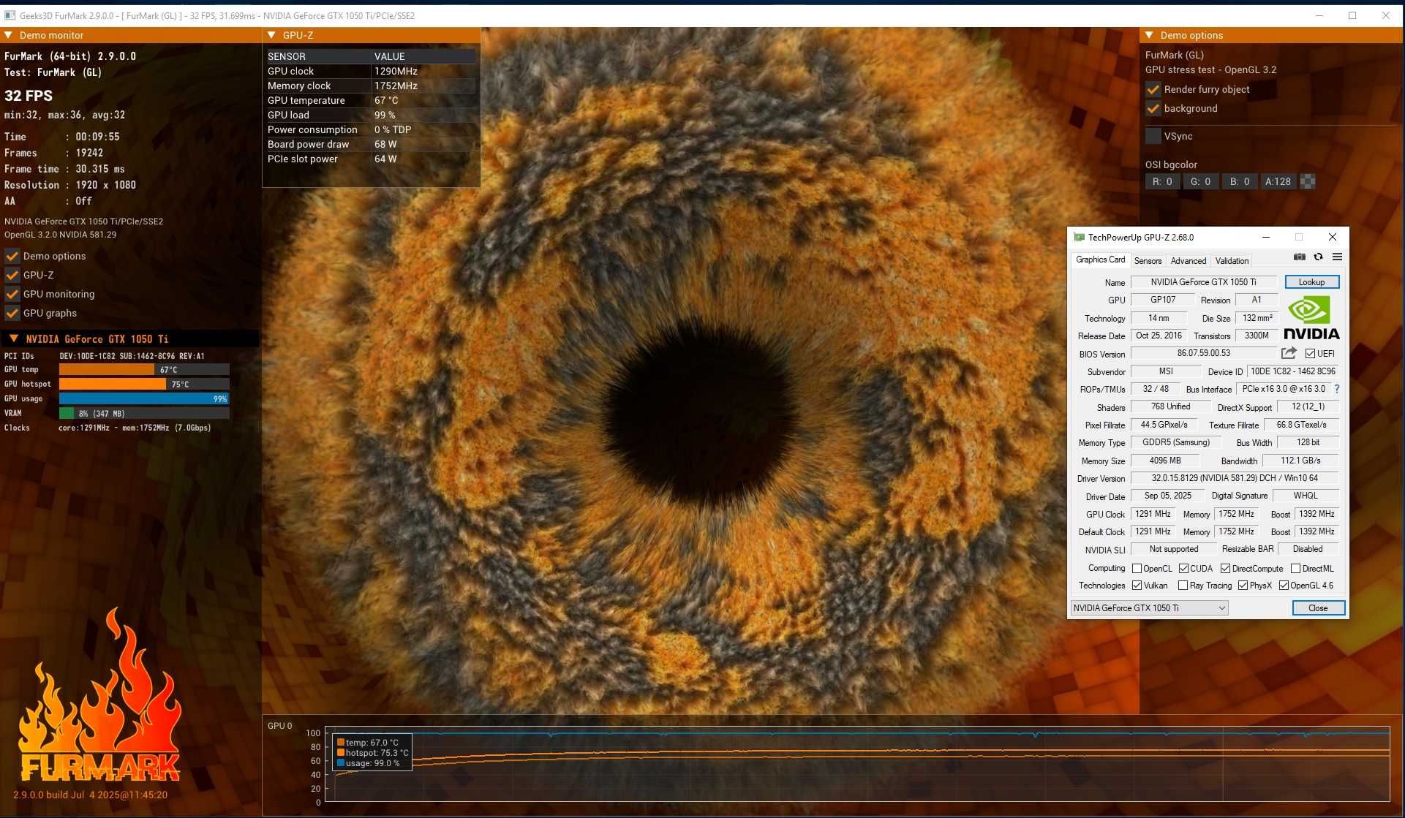The image size is (1405, 818).
Task: Minimize the FurMark window
Action: coord(1319,15)
